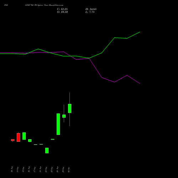Click the close value 'C: 12.25'

click(62, 9)
